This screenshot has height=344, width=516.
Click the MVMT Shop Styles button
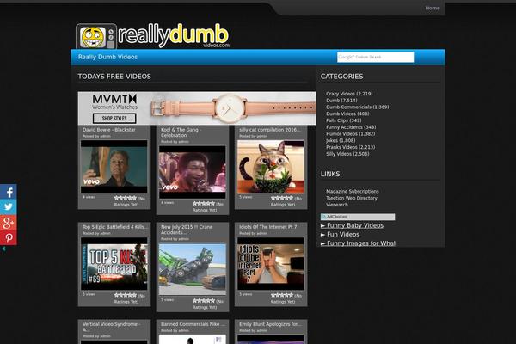point(114,118)
